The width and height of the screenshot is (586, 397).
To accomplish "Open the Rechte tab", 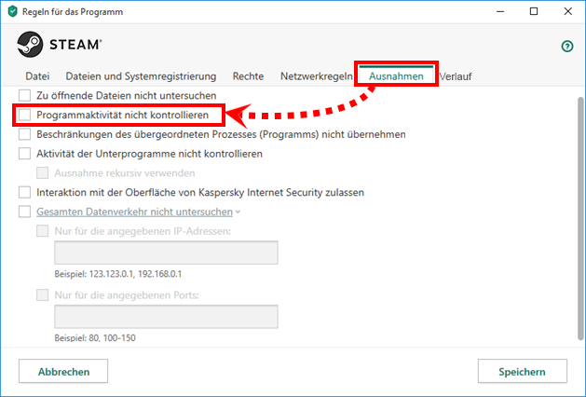I will click(248, 76).
